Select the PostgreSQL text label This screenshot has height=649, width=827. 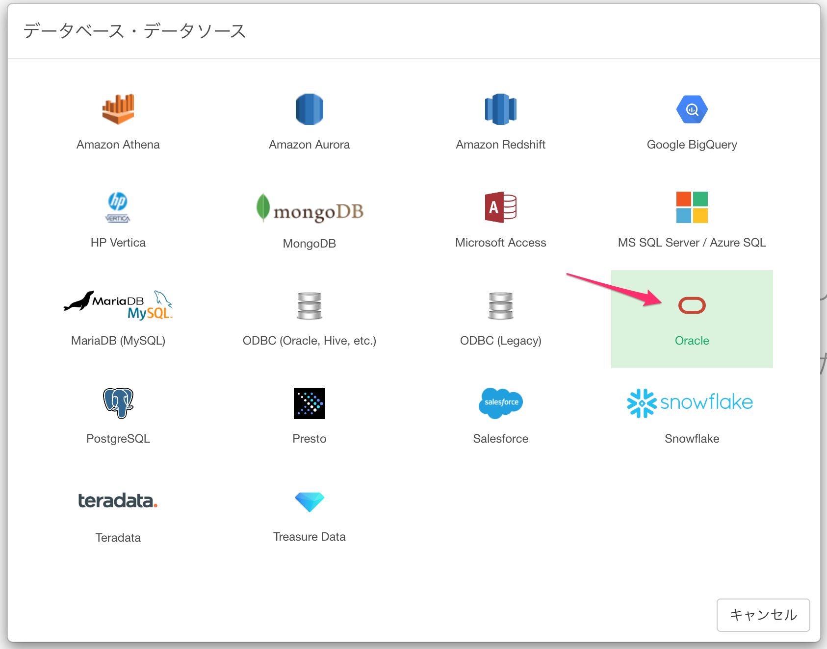click(118, 439)
